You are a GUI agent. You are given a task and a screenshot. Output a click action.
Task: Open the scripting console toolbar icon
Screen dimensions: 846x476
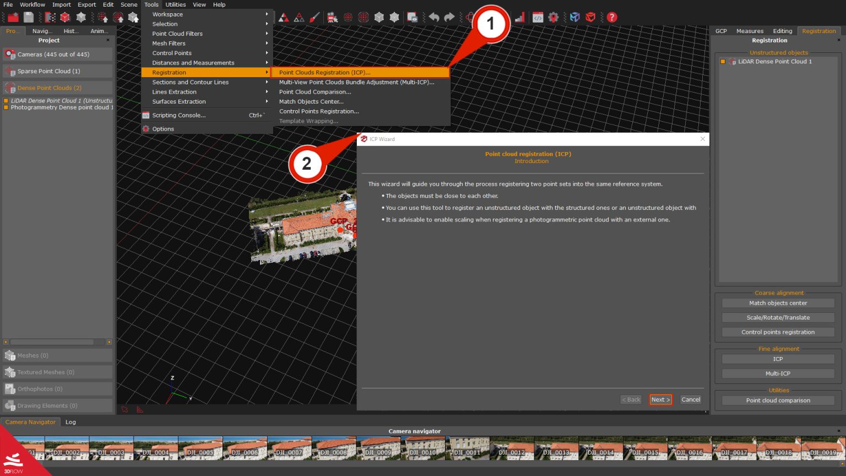click(539, 17)
